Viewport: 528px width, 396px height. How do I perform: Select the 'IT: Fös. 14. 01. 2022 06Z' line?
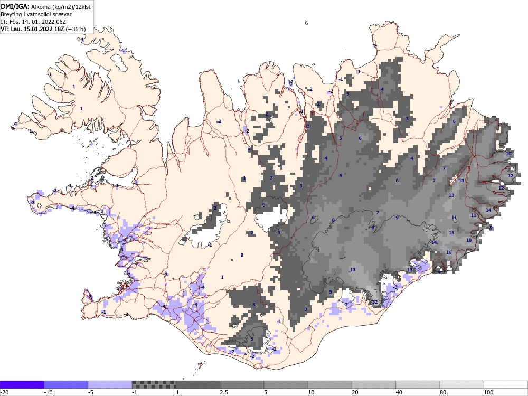point(33,22)
